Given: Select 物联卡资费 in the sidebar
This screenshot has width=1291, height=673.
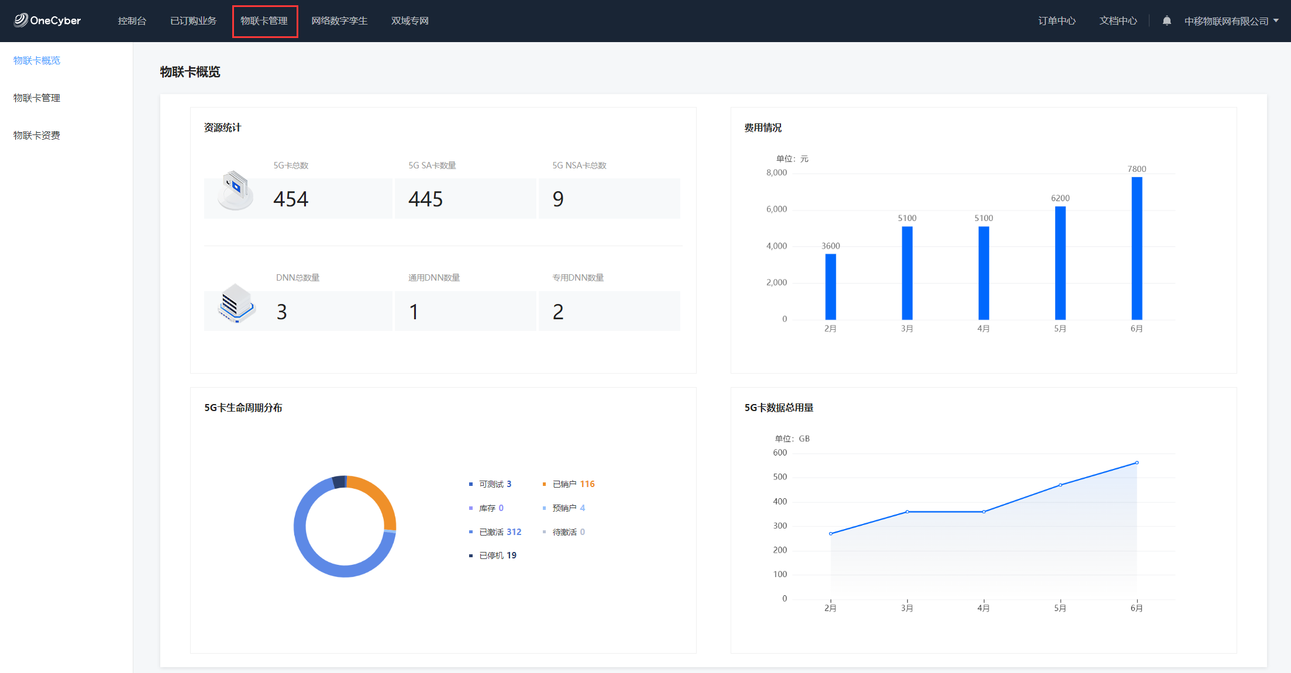Looking at the screenshot, I should tap(37, 135).
